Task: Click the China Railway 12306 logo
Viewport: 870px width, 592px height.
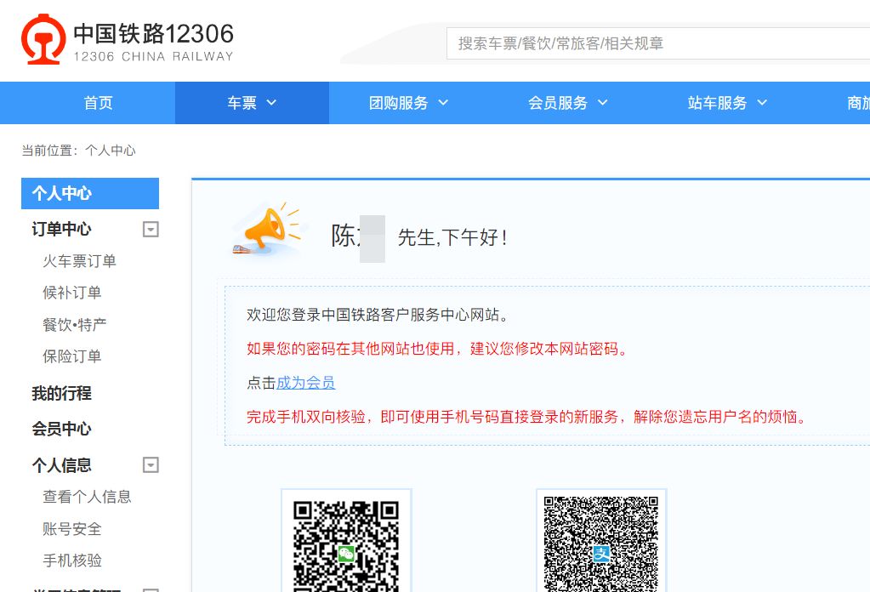Action: point(128,41)
